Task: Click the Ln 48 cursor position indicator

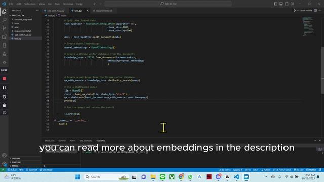Action: [224, 170]
